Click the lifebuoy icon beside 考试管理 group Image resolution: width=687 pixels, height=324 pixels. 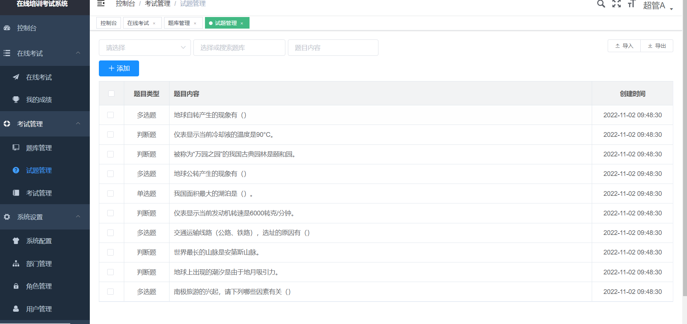[x=7, y=124]
